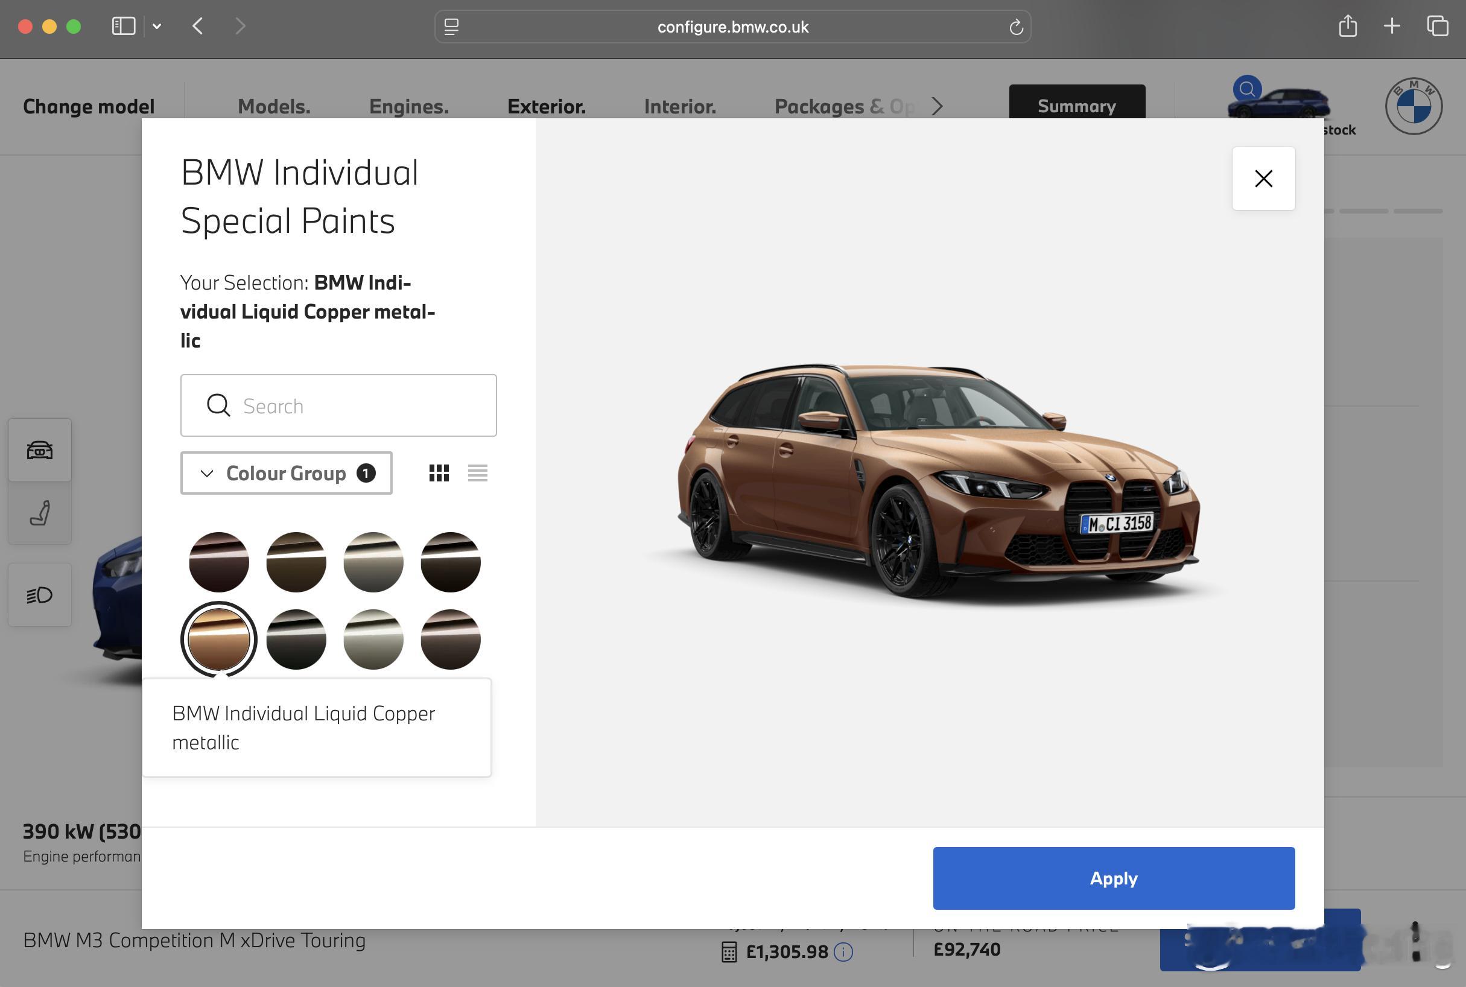Open the Engines tab
Viewport: 1466px width, 987px height.
[409, 106]
